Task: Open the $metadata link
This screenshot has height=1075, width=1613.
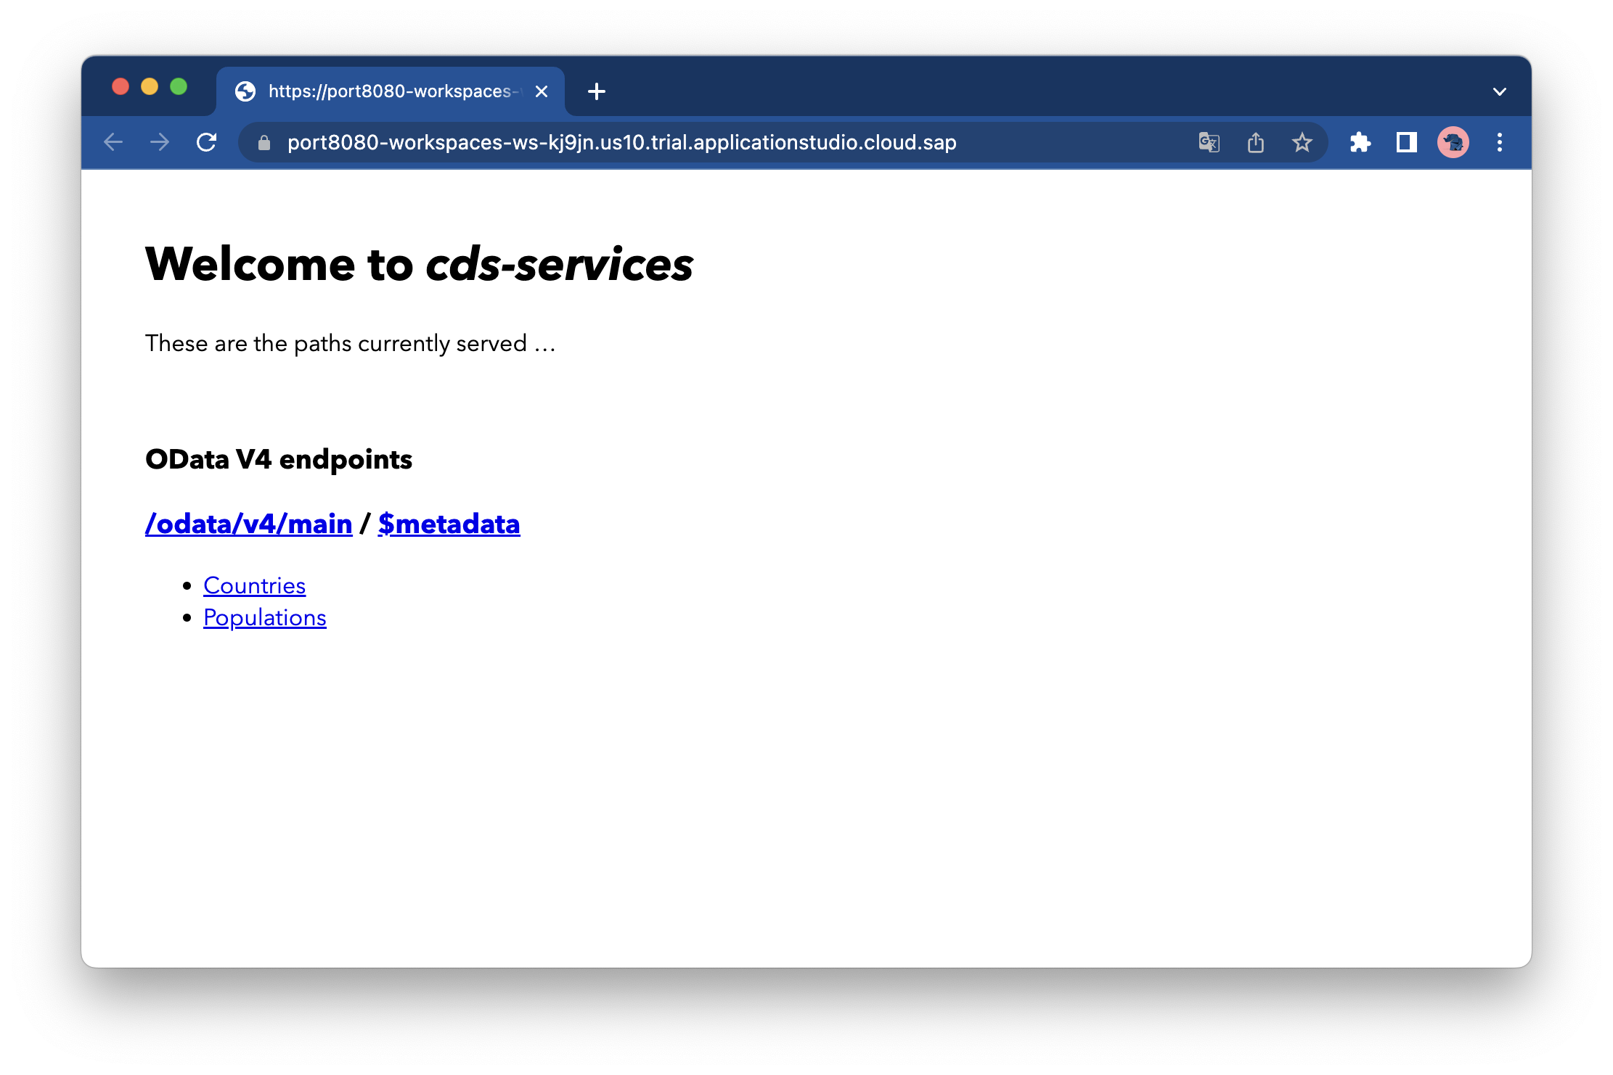Action: tap(449, 524)
